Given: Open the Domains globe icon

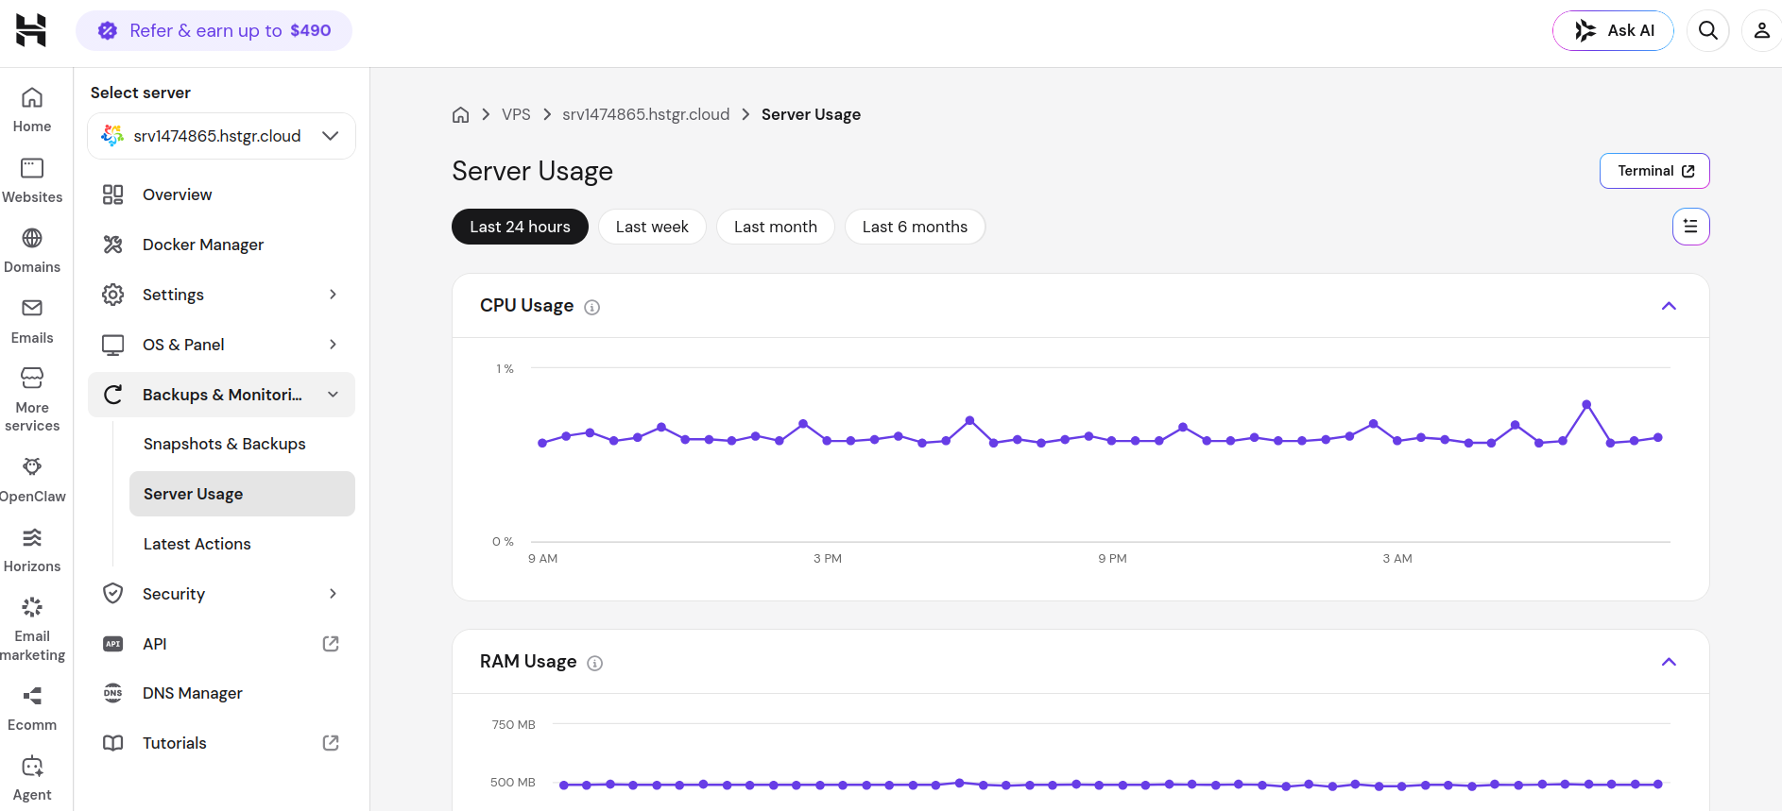Looking at the screenshot, I should click(x=32, y=238).
